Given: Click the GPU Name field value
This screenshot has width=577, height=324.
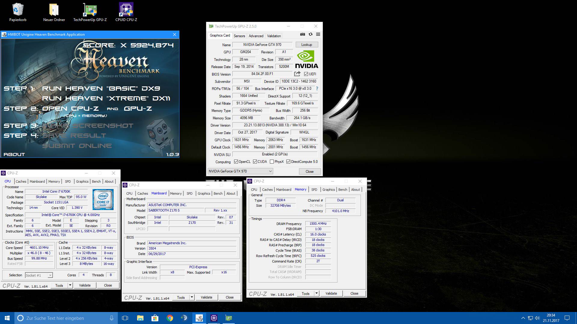Looking at the screenshot, I should [262, 45].
